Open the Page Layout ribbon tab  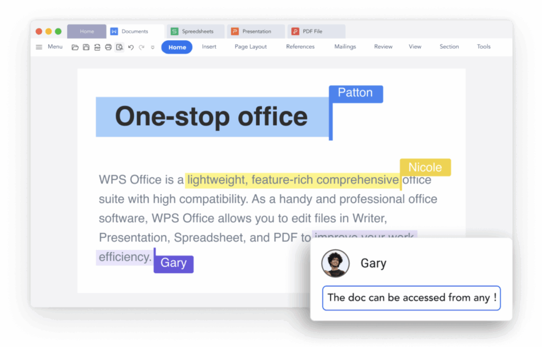click(250, 47)
